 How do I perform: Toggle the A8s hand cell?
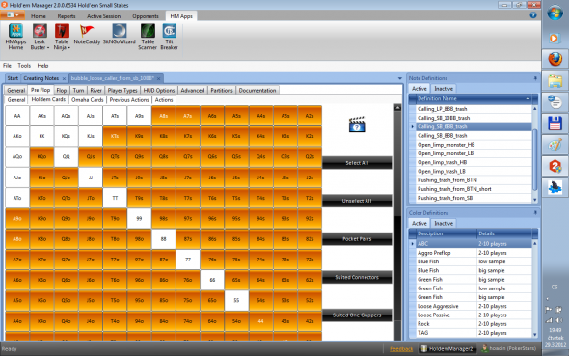coord(163,116)
